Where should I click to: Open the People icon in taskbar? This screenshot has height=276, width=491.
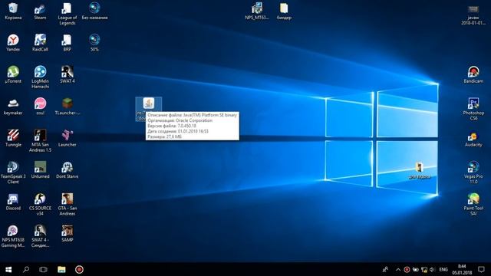click(385, 269)
